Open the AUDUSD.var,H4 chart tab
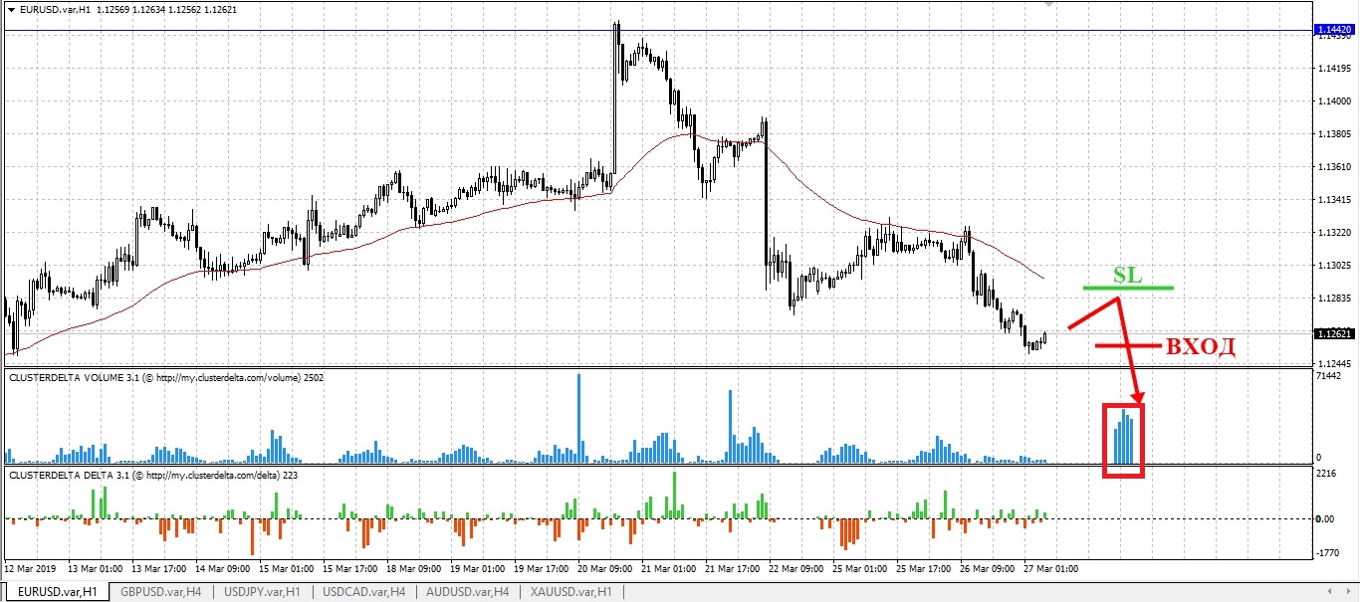1360x602 pixels. click(467, 592)
